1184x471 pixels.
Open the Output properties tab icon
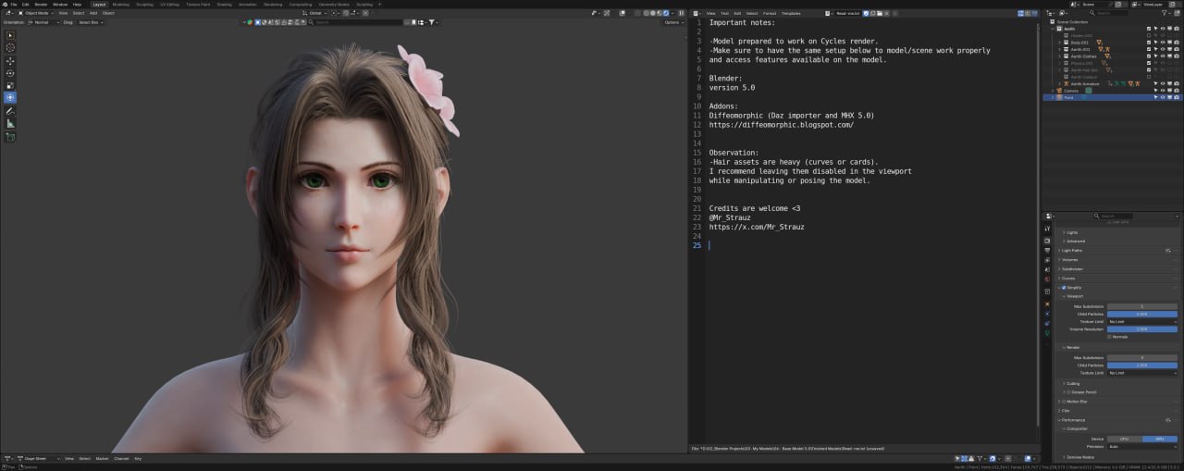[1047, 250]
